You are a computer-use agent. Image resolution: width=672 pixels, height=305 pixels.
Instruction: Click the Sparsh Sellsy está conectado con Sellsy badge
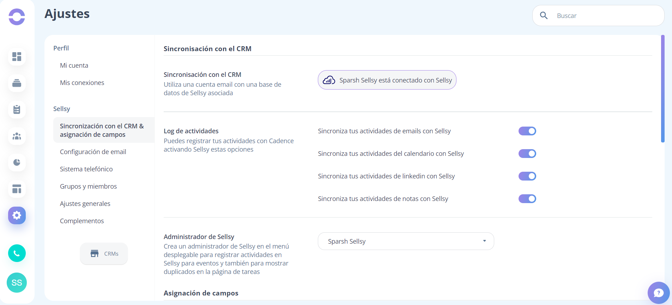point(387,80)
